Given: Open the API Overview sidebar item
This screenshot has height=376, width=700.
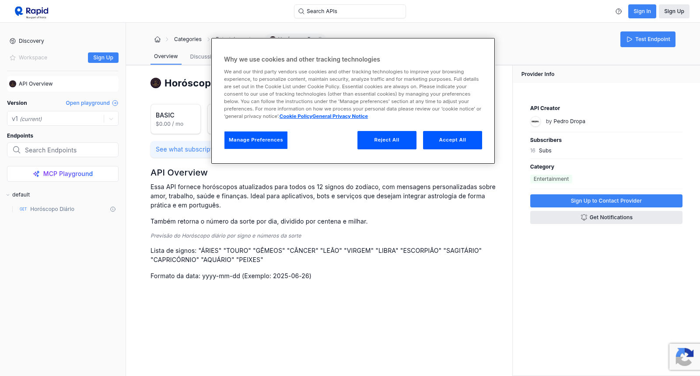Looking at the screenshot, I should coord(63,84).
